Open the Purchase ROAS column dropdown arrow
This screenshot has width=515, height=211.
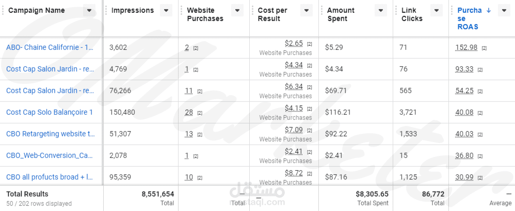coord(504,10)
